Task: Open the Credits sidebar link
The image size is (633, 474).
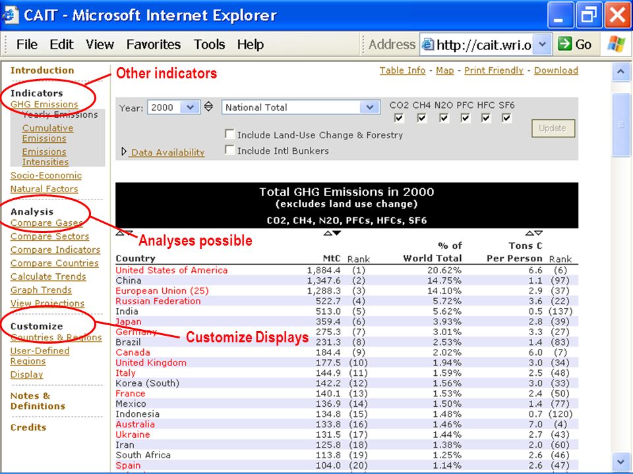Action: click(28, 428)
